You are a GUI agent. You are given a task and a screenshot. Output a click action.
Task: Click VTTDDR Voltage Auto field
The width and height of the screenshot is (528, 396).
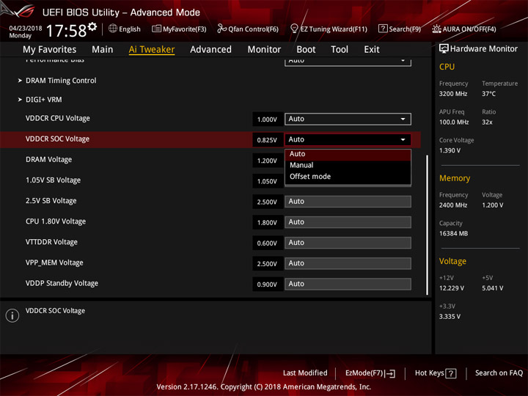348,243
